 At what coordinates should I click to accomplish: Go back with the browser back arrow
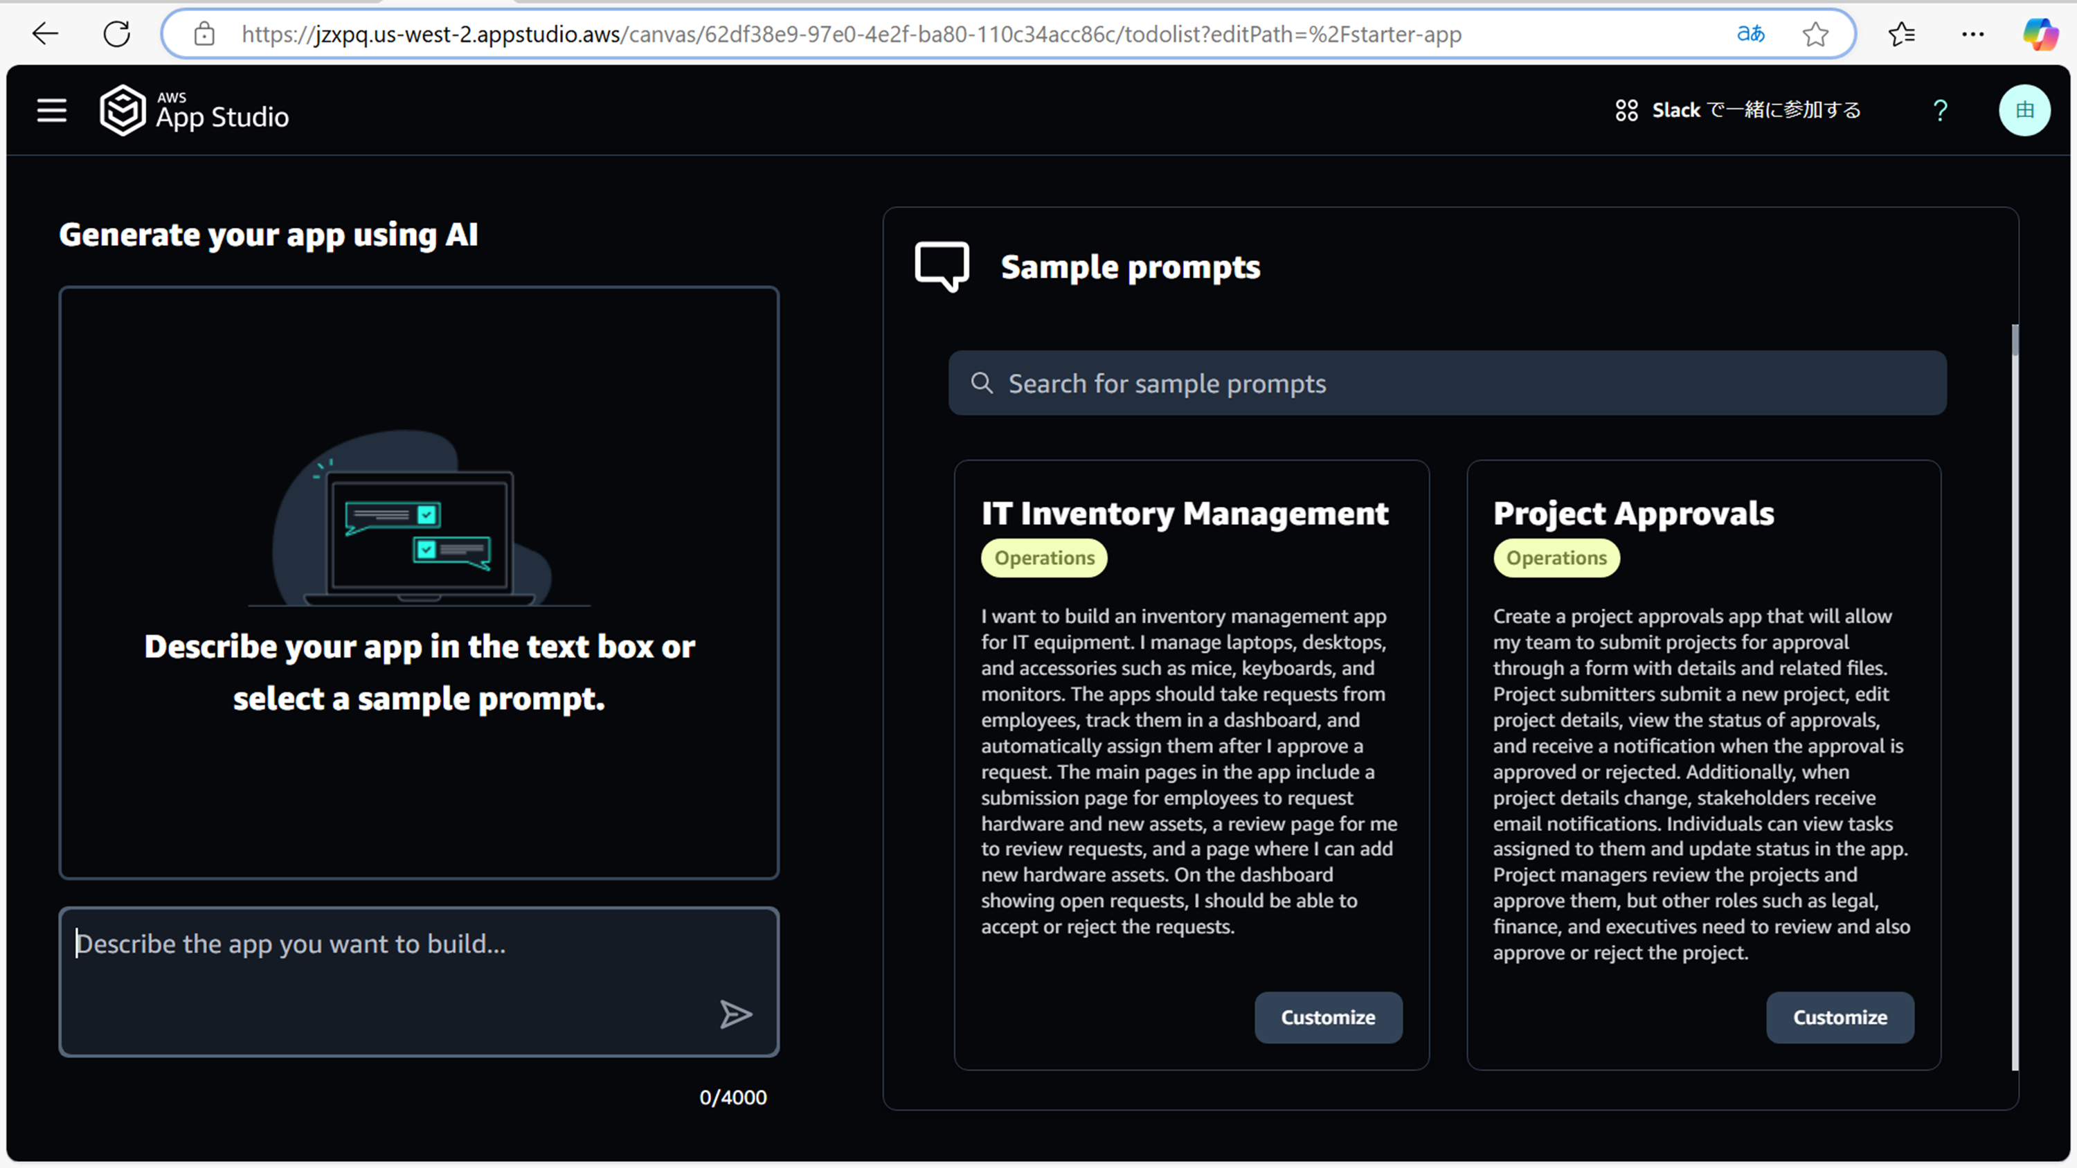click(45, 34)
